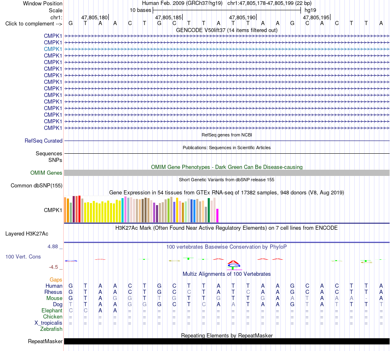Click the 4.88 PhyloP upper scale value
Screen dimensions: 390x351
point(53,247)
